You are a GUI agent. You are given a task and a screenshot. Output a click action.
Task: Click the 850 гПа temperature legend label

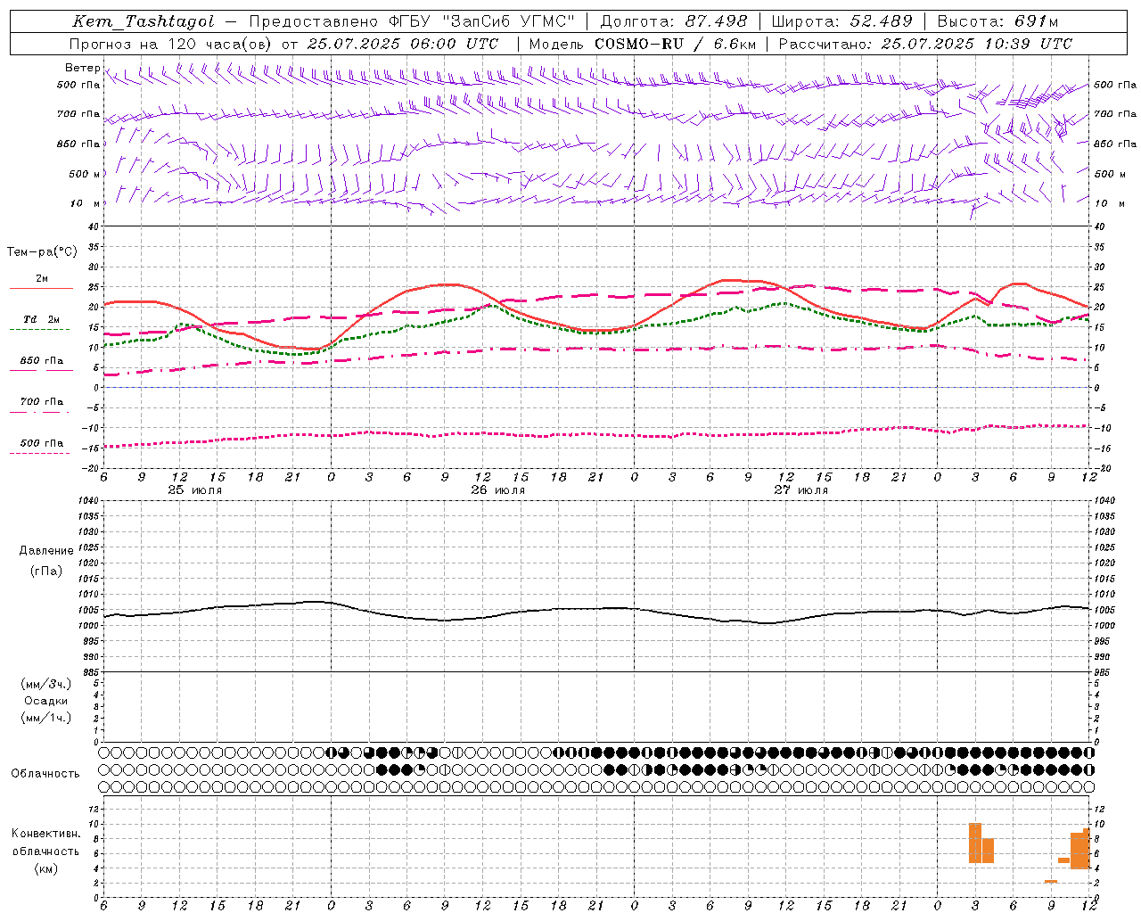point(42,361)
